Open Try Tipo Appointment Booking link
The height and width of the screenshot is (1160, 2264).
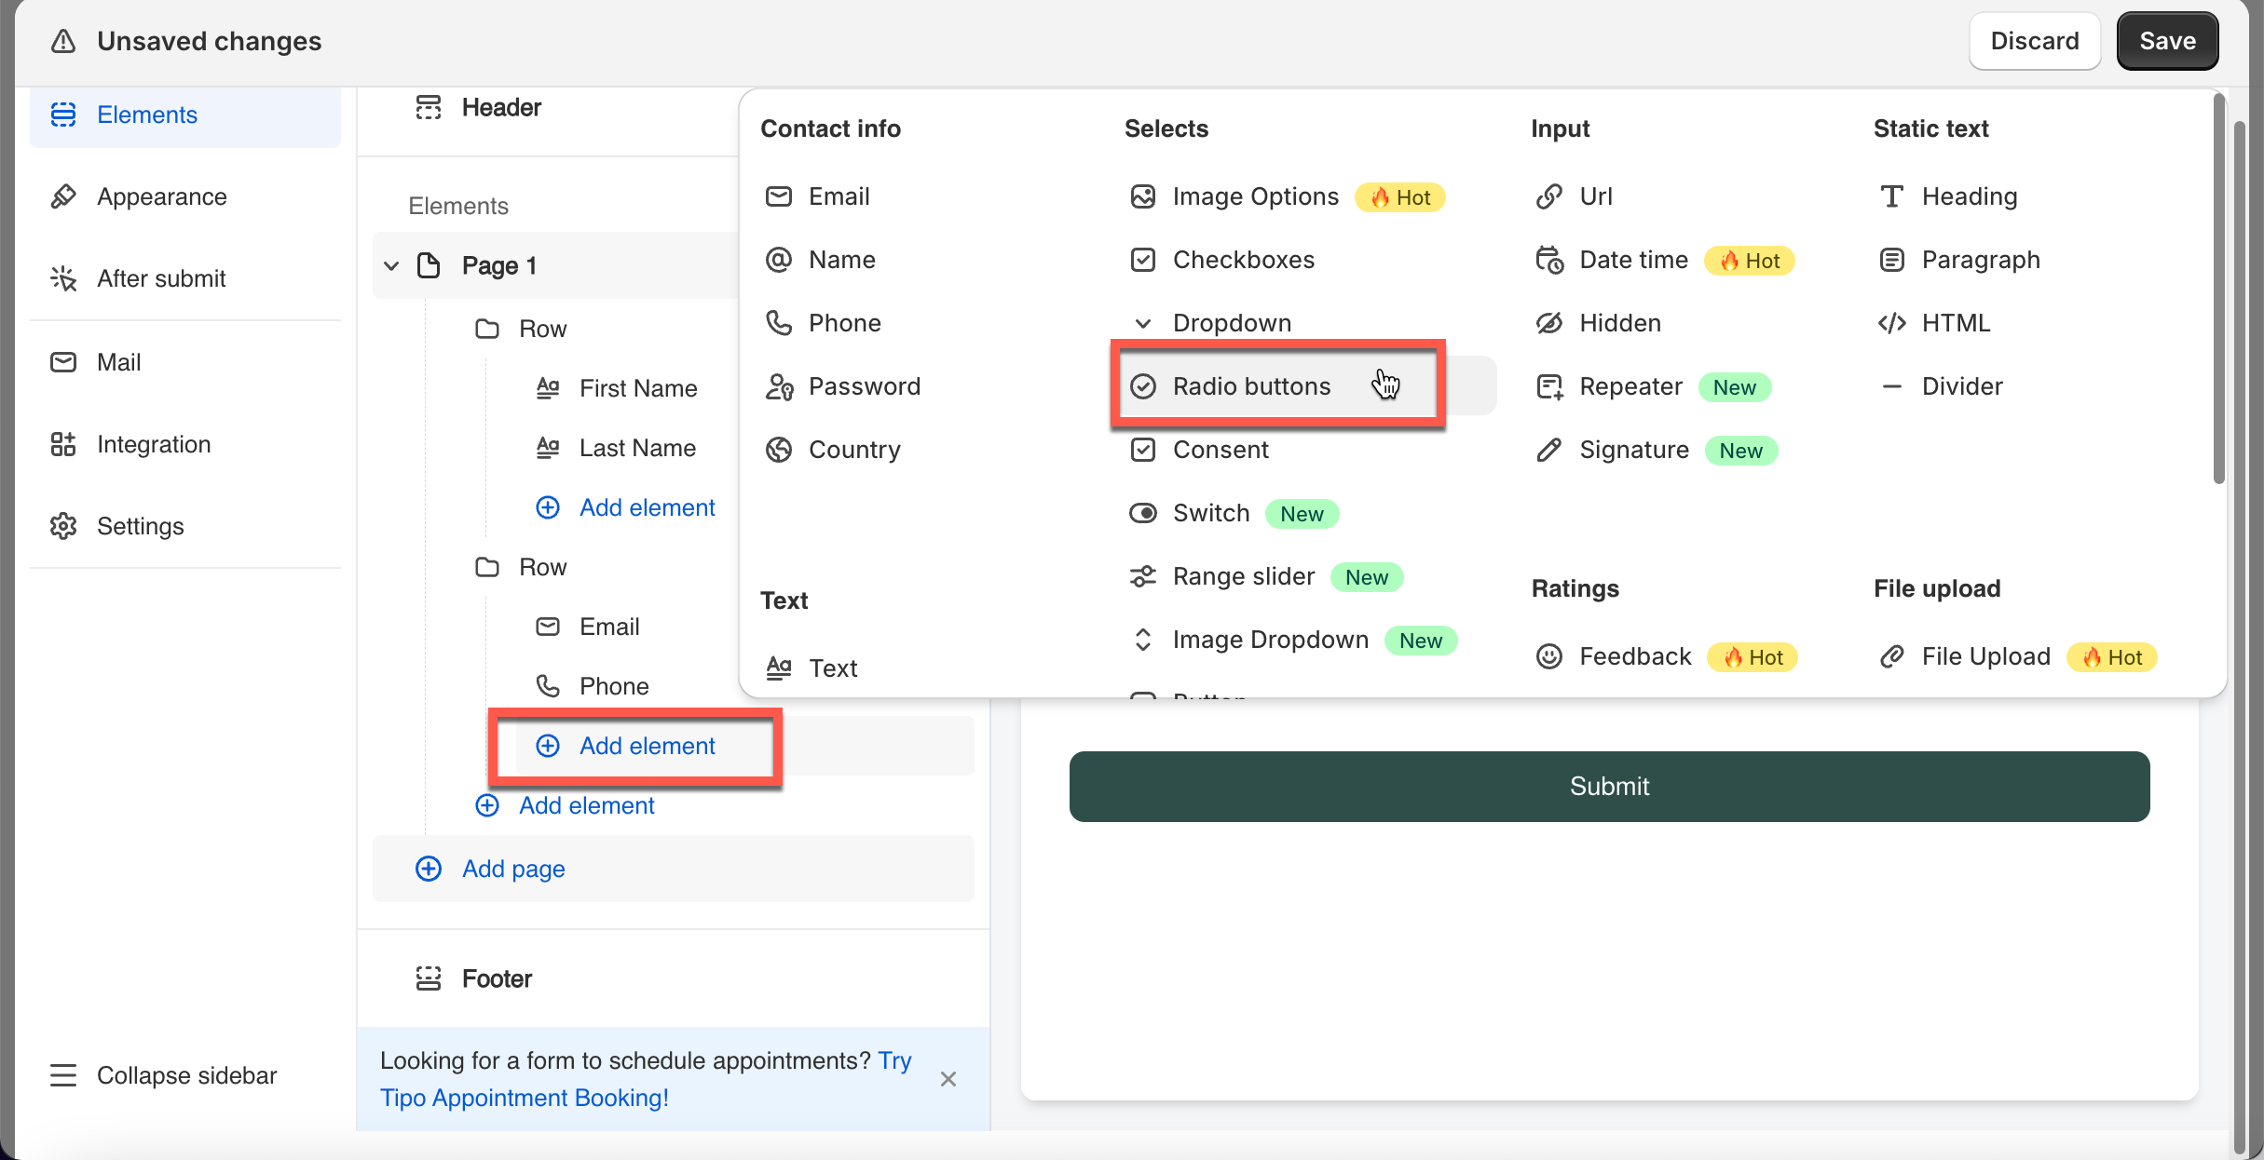(x=524, y=1098)
